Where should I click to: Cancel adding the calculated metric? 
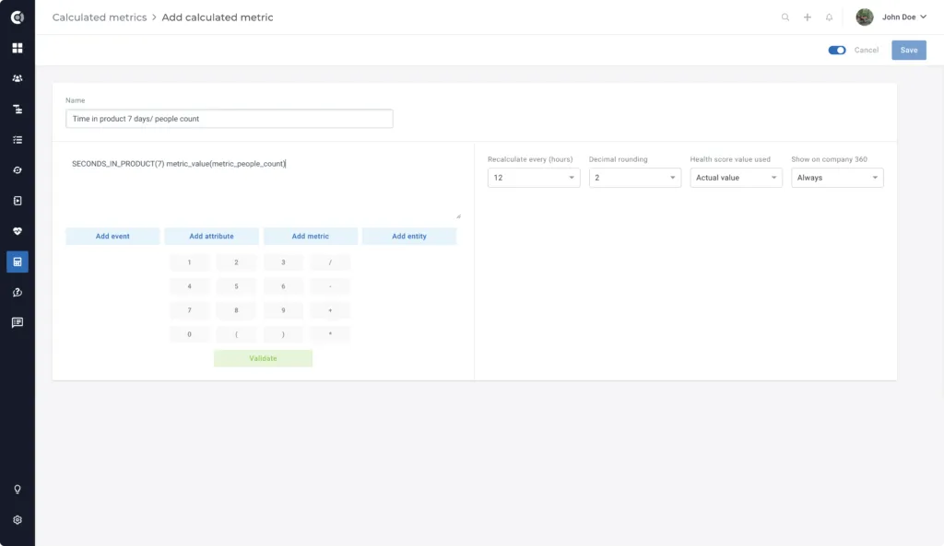(867, 50)
